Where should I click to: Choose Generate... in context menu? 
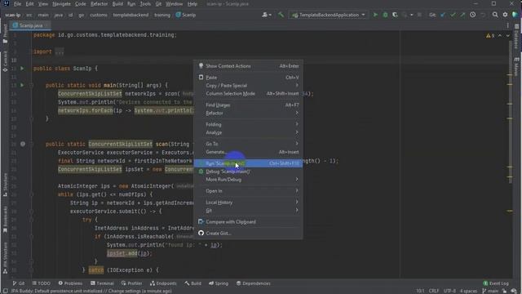[x=248, y=152]
